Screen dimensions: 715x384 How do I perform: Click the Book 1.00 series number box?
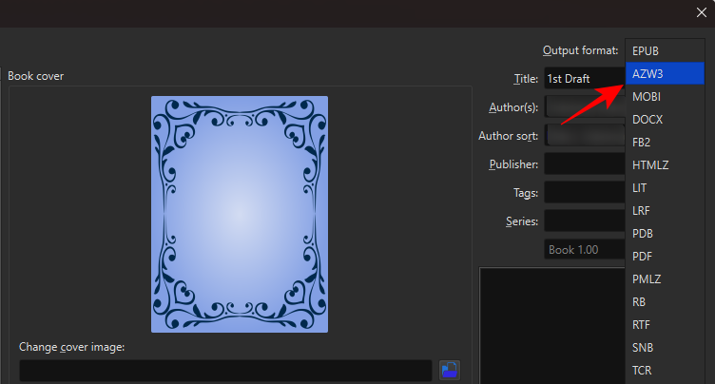pos(585,249)
